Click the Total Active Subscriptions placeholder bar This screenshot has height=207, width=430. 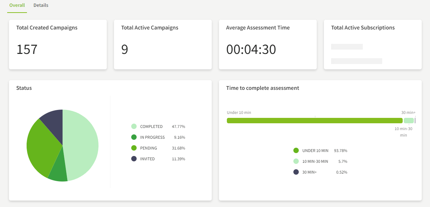click(347, 46)
